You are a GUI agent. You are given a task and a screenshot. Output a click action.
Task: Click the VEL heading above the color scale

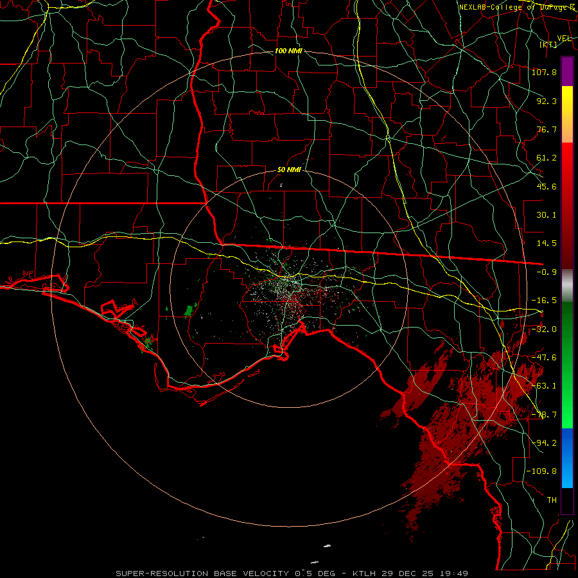pyautogui.click(x=565, y=39)
